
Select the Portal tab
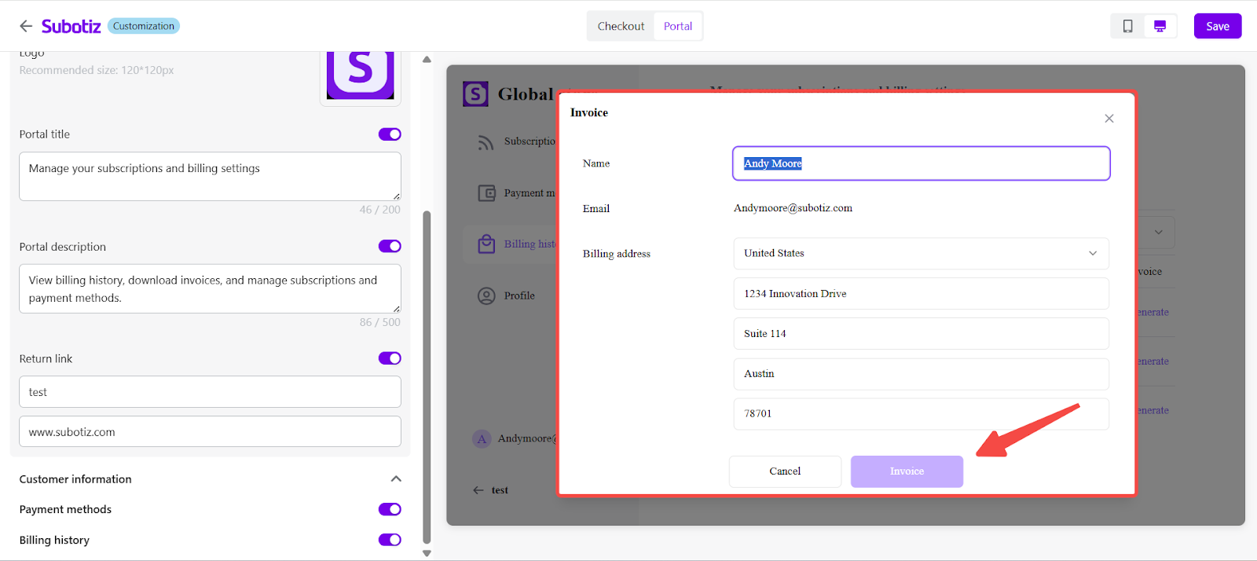click(677, 26)
